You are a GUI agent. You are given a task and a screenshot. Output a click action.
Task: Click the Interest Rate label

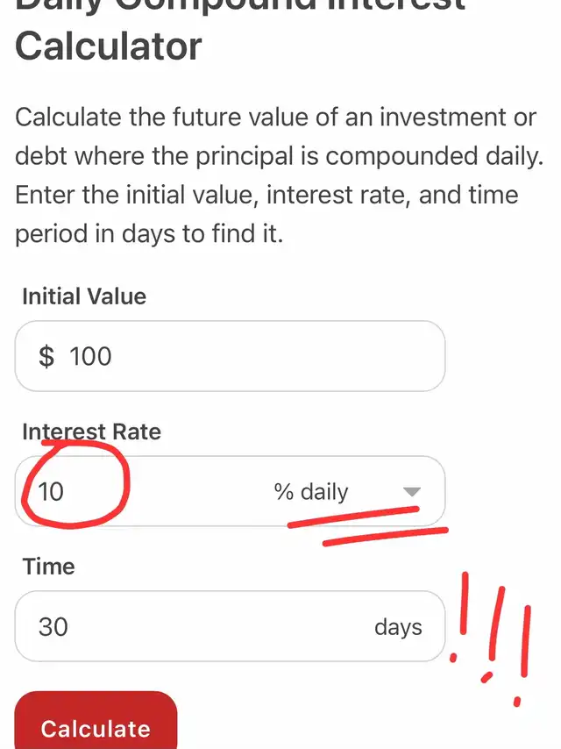(92, 432)
